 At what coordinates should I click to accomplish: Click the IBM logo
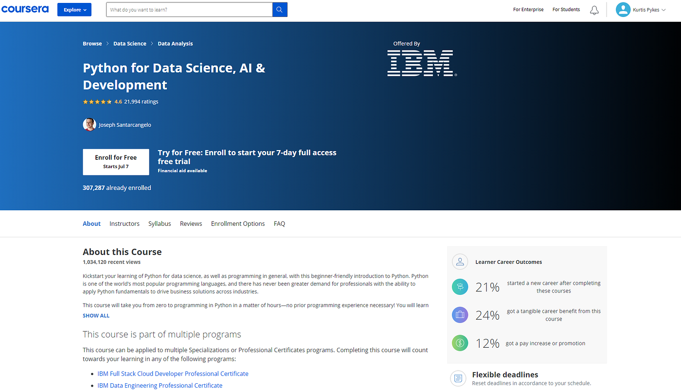coord(422,63)
